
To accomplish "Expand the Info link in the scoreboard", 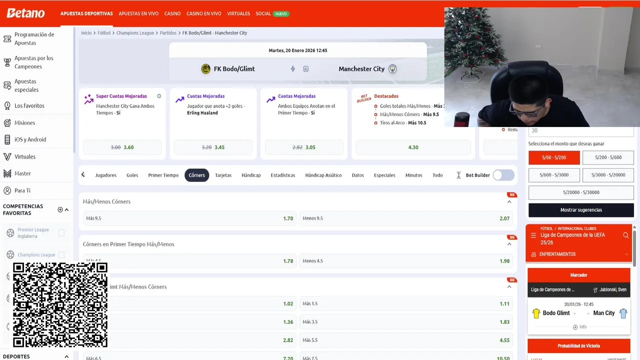I will [x=579, y=327].
